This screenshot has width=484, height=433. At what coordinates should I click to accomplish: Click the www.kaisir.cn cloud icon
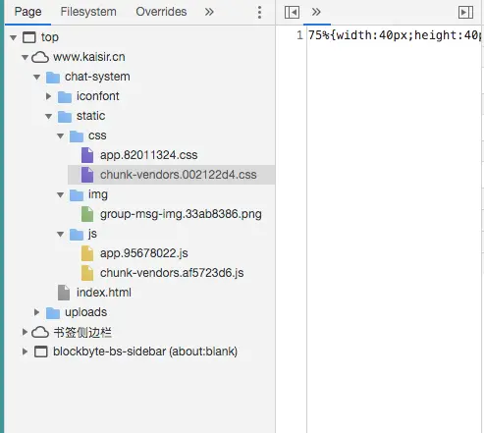[40, 57]
